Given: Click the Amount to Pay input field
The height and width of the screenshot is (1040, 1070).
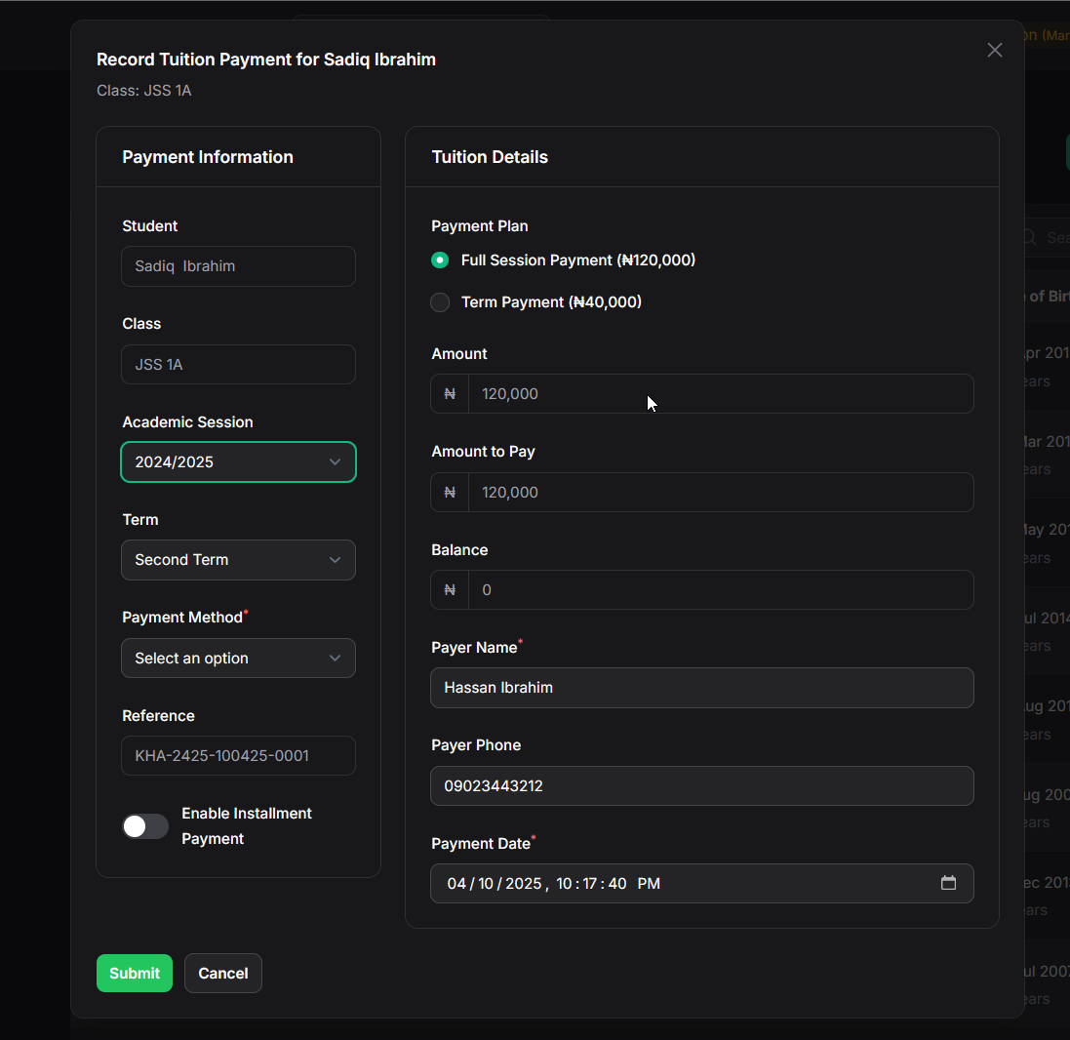Looking at the screenshot, I should click(720, 493).
